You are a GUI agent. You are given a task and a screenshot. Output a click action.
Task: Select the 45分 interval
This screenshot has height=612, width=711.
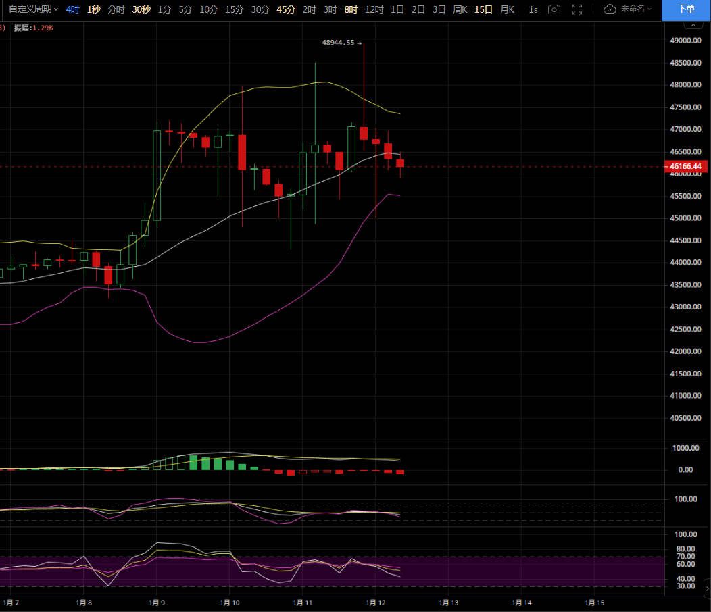point(286,9)
